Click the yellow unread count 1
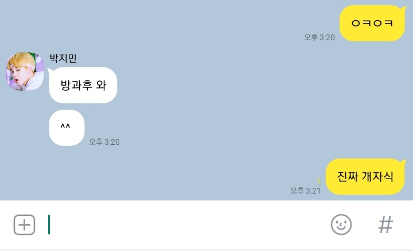The image size is (413, 251). [319, 182]
